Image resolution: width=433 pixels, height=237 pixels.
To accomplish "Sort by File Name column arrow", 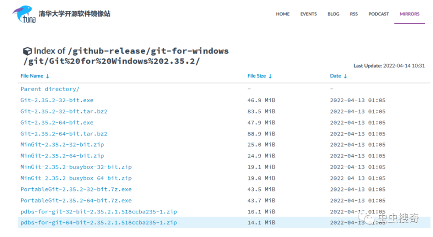I will tap(48, 76).
